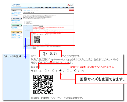This screenshot has width=127, height=102.
Task: Click the pencil icon on 入力項目の編集 sidebar header
Action: [x=12, y=25]
